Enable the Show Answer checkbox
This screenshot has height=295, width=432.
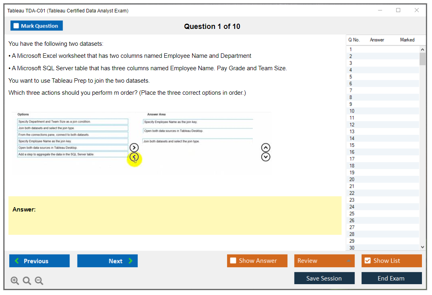tap(233, 261)
